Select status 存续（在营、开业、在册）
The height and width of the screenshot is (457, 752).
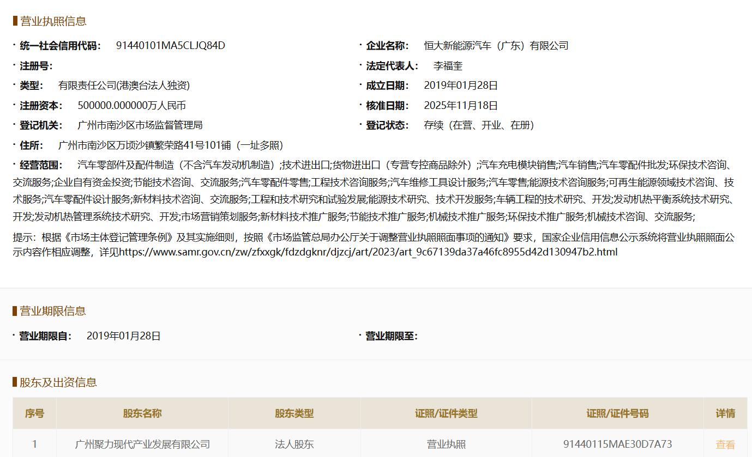pos(479,125)
